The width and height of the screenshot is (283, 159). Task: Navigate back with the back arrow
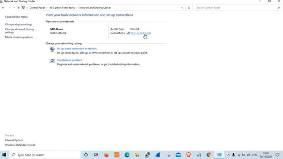(3, 8)
